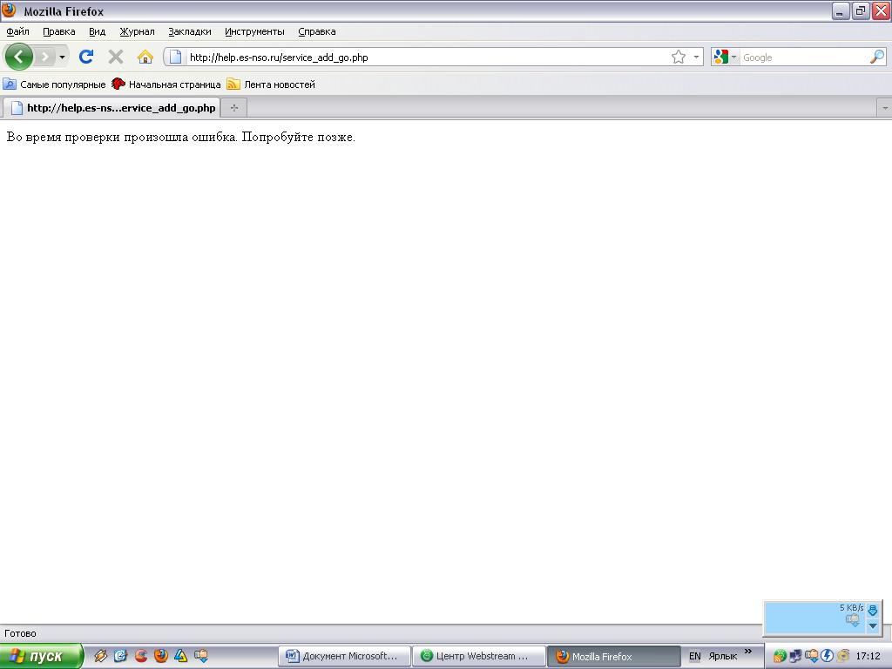The height and width of the screenshot is (669, 892).
Task: Show the list of all tabs
Action: (885, 107)
